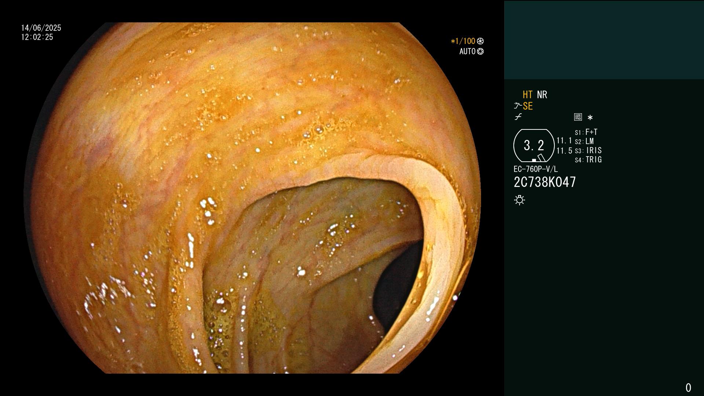Click the image counter 0
Screen dimensions: 704x396
(x=688, y=388)
